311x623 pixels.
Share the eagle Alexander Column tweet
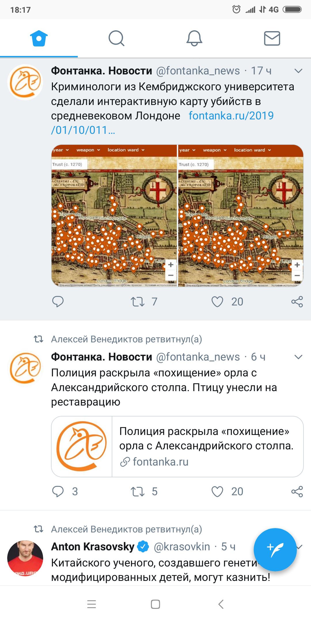[297, 491]
